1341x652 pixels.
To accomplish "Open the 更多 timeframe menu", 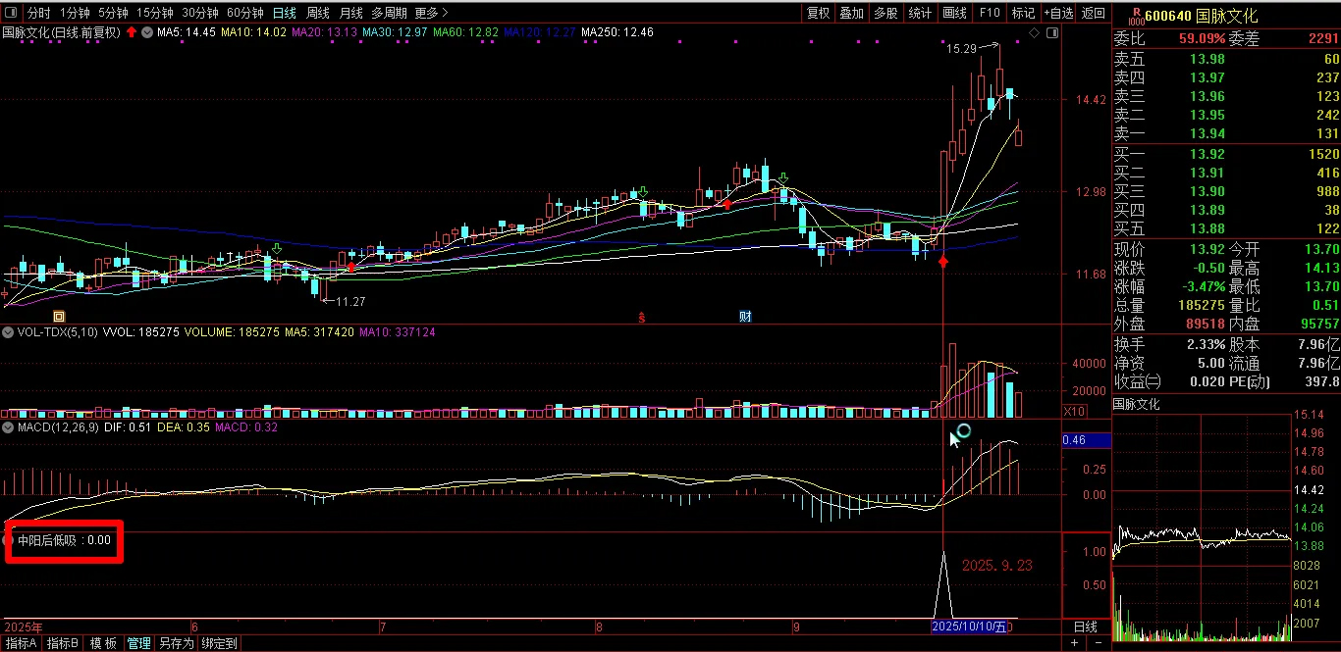I will coord(431,13).
